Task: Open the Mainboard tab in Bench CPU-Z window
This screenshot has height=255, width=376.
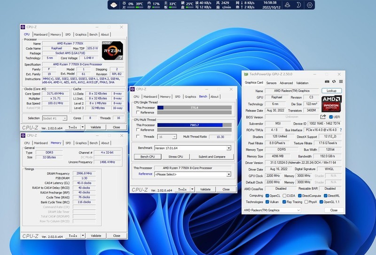Action: click(x=150, y=97)
